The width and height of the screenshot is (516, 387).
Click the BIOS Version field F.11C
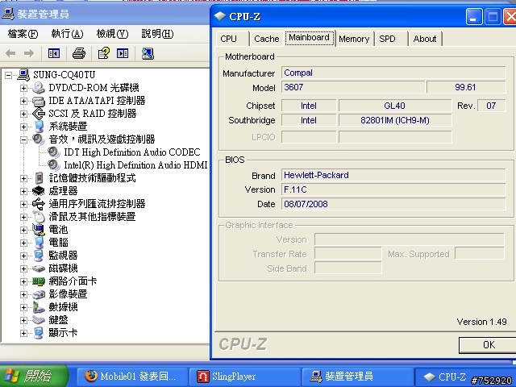tap(393, 189)
